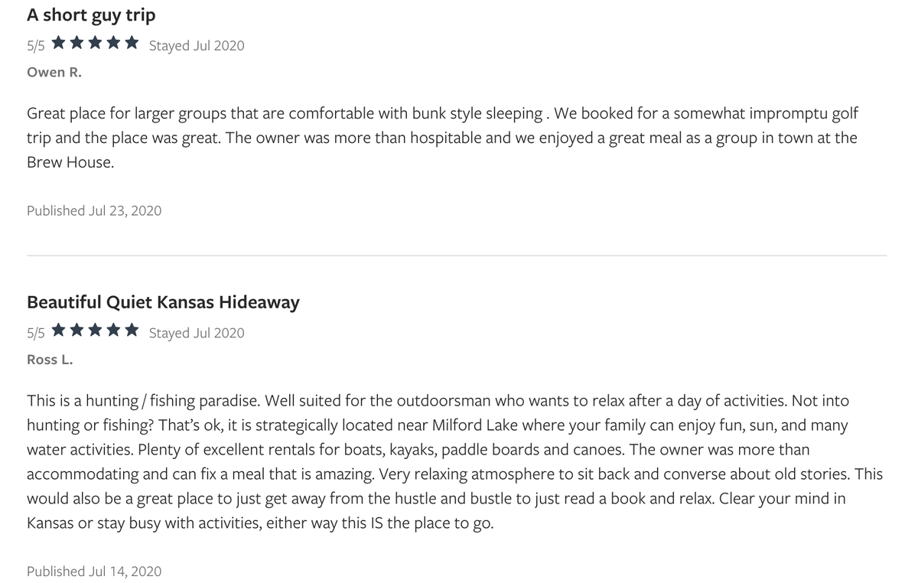Click the 'Published Jul 23, 2020' date
918x583 pixels.
coord(94,210)
